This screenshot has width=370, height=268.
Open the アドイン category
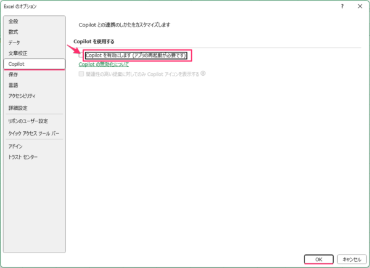pos(16,146)
